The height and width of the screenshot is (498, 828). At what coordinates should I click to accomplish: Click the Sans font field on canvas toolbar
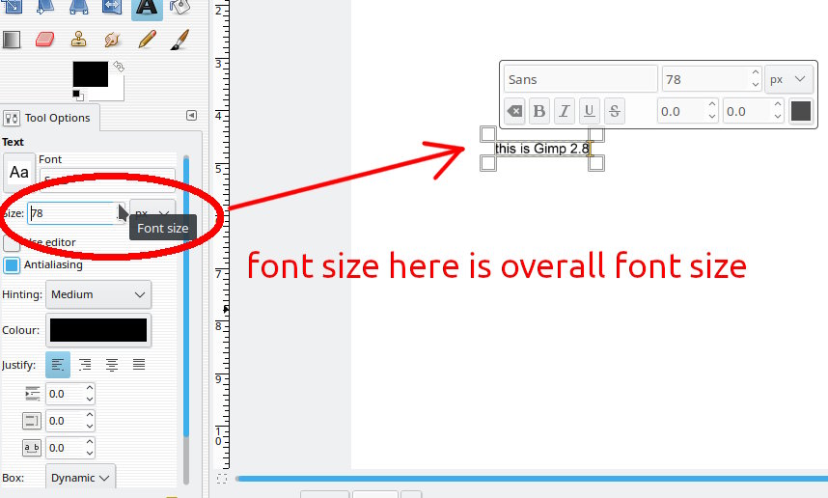(x=580, y=80)
